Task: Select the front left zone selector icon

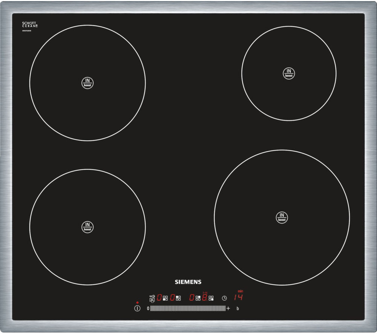Action: pyautogui.click(x=166, y=298)
